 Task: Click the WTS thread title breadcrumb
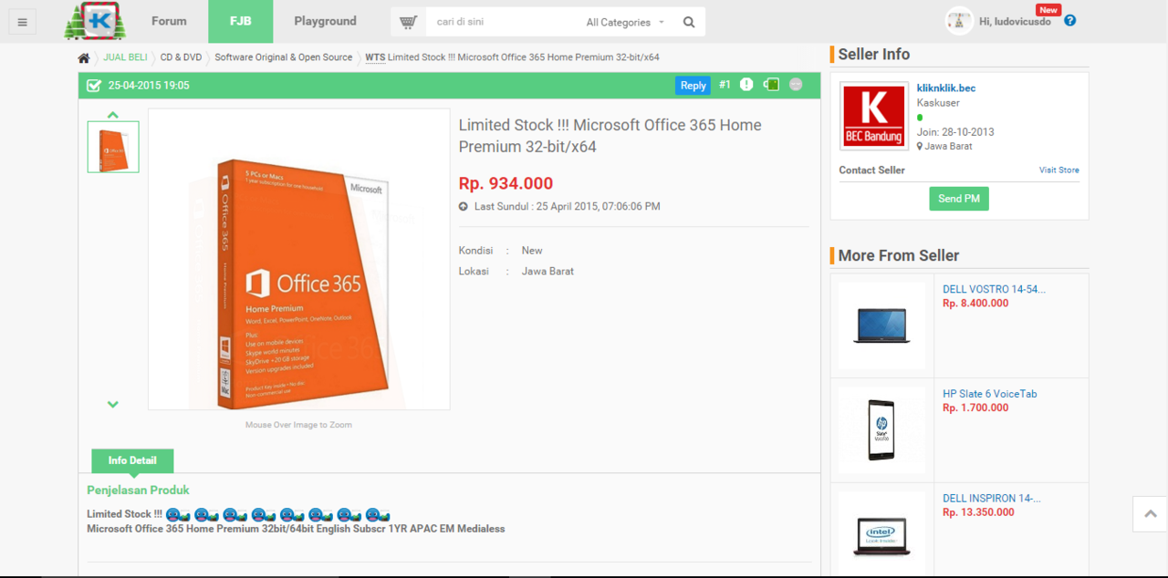click(512, 57)
